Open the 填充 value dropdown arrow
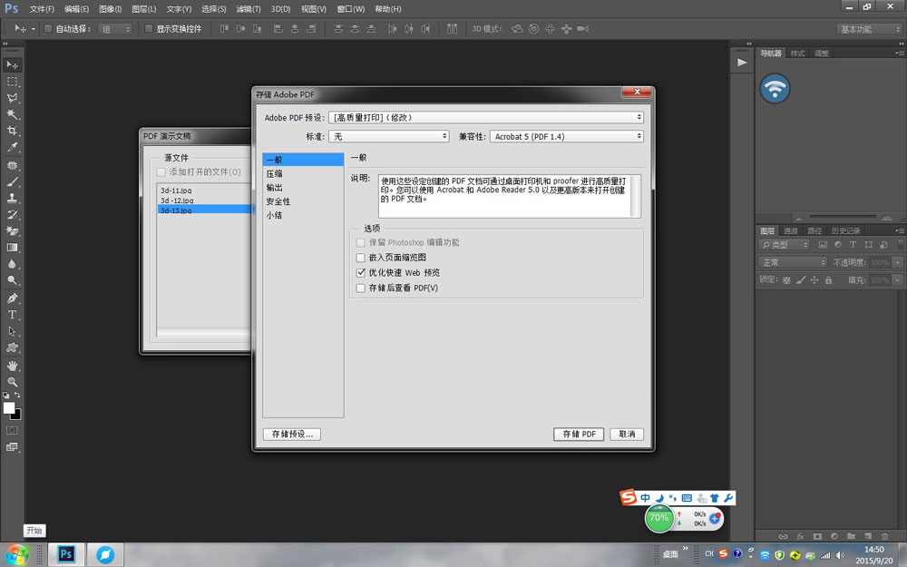The width and height of the screenshot is (907, 567). pos(897,280)
